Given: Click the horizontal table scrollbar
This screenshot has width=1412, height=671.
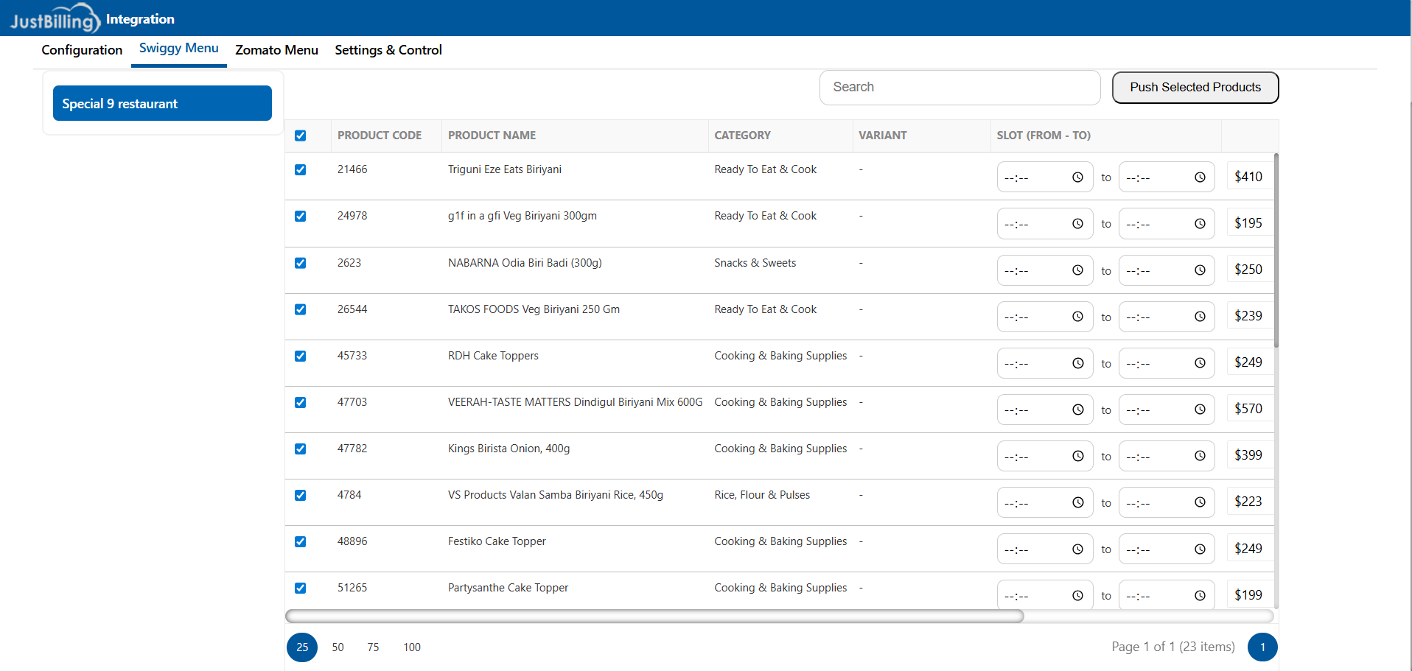Looking at the screenshot, I should pos(654,616).
